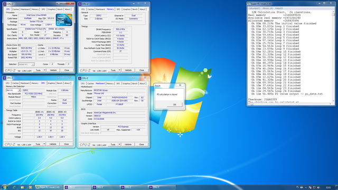Click the volume speaker tray icon
Screen dimensions: 338x190
[318, 188]
